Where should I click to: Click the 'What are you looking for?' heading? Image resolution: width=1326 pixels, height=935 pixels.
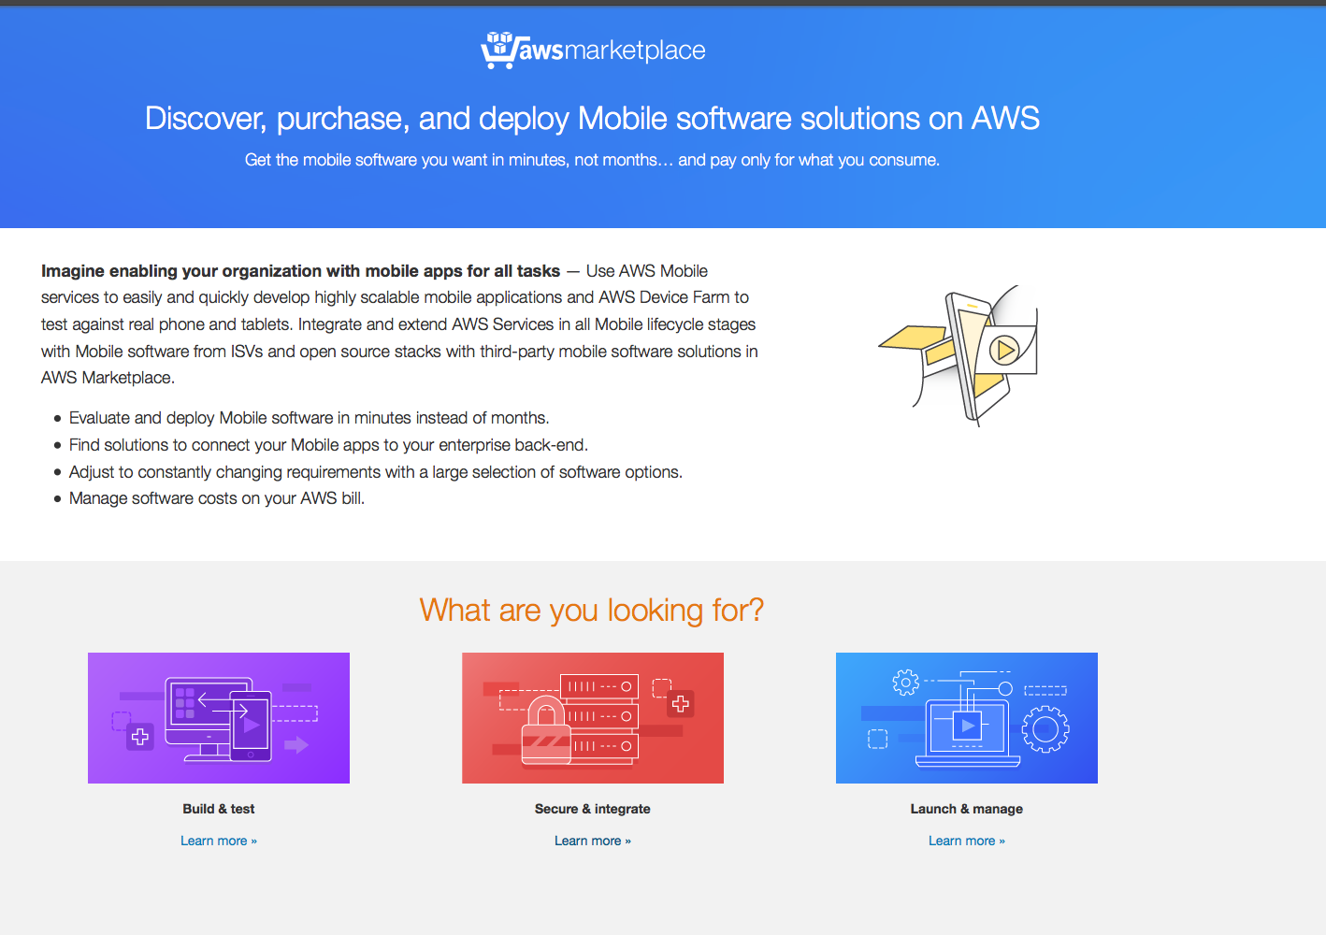592,610
